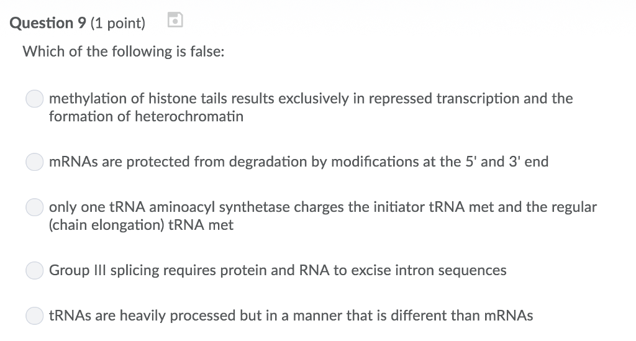Choose the mRNAs protected from degradation option
The height and width of the screenshot is (341, 636).
coord(35,161)
